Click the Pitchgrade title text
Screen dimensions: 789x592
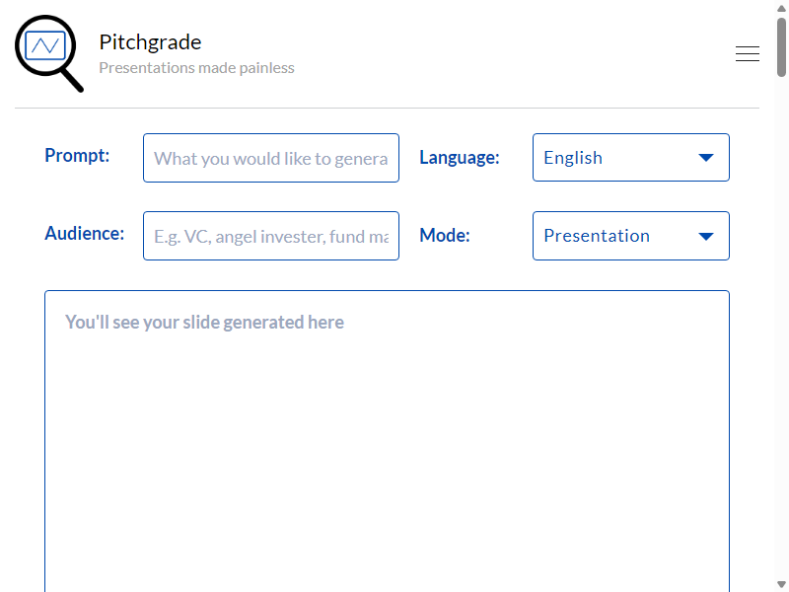click(150, 42)
